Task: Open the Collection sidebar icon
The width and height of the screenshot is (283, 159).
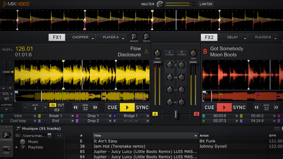Action: click(x=6, y=136)
